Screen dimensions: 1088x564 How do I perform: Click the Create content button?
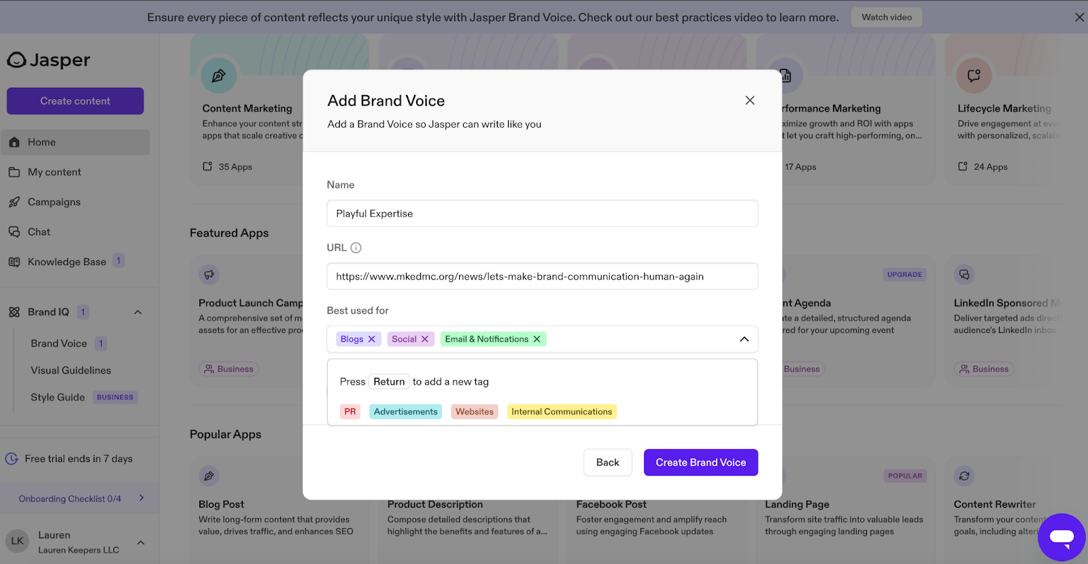[75, 101]
